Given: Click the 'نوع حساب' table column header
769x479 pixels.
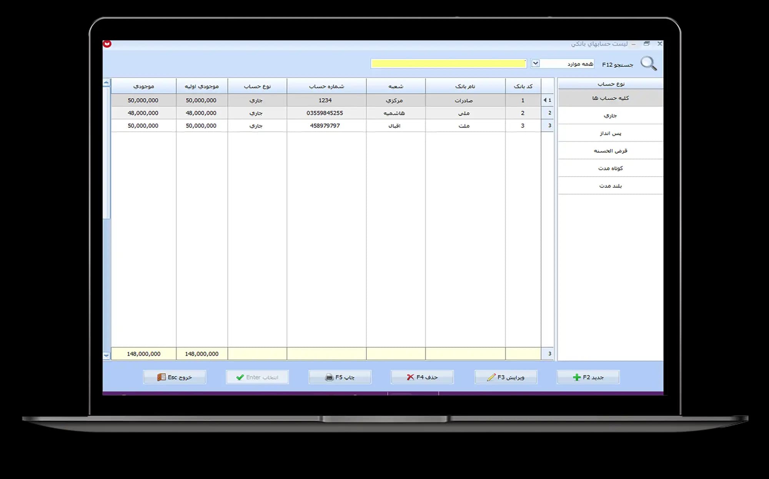Looking at the screenshot, I should [257, 86].
